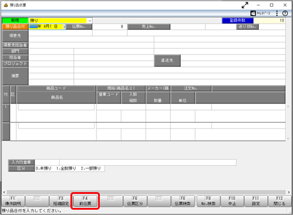
Task: Maximize the 預り品伝票 window
Action: point(271,5)
